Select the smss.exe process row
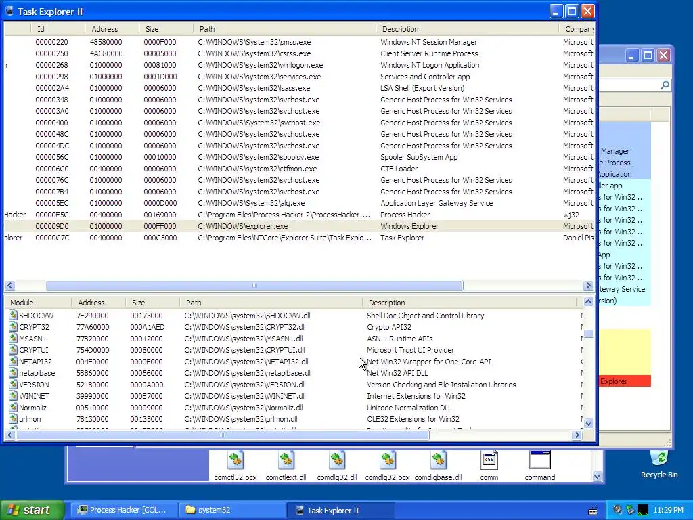The height and width of the screenshot is (520, 693). (299, 42)
